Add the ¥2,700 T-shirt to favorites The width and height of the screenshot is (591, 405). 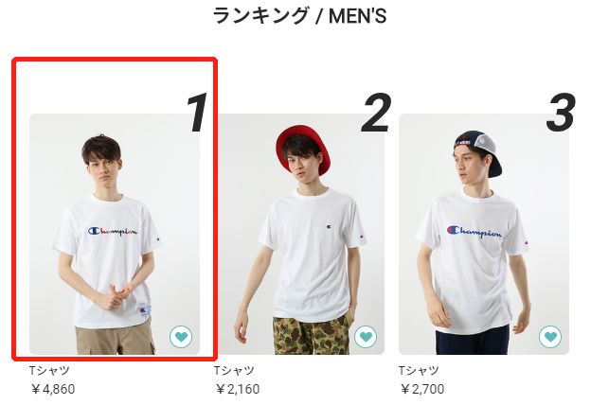550,337
